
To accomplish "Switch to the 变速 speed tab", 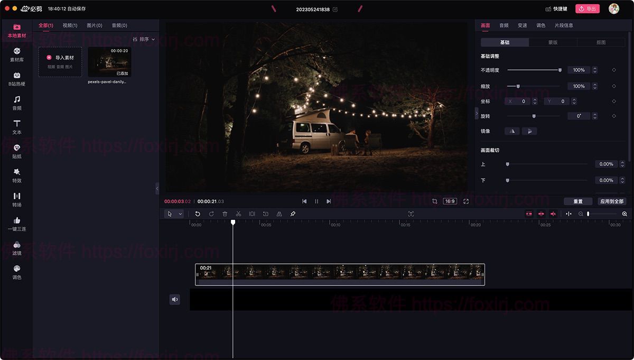I will click(522, 25).
